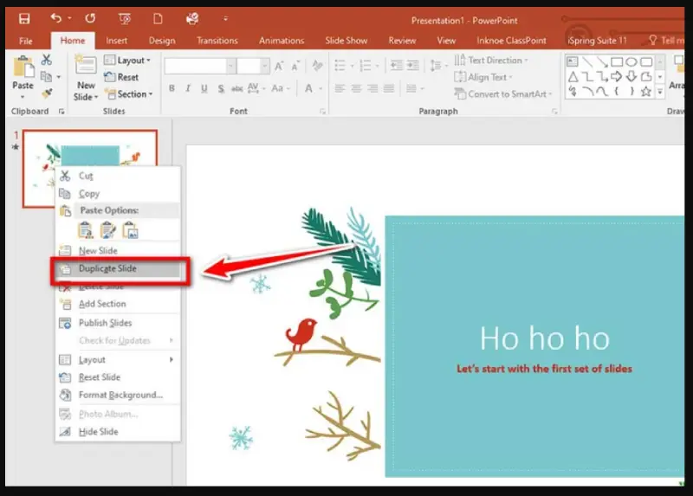Open Change Case Aa dropdown
This screenshot has height=496, width=693.
pos(281,88)
